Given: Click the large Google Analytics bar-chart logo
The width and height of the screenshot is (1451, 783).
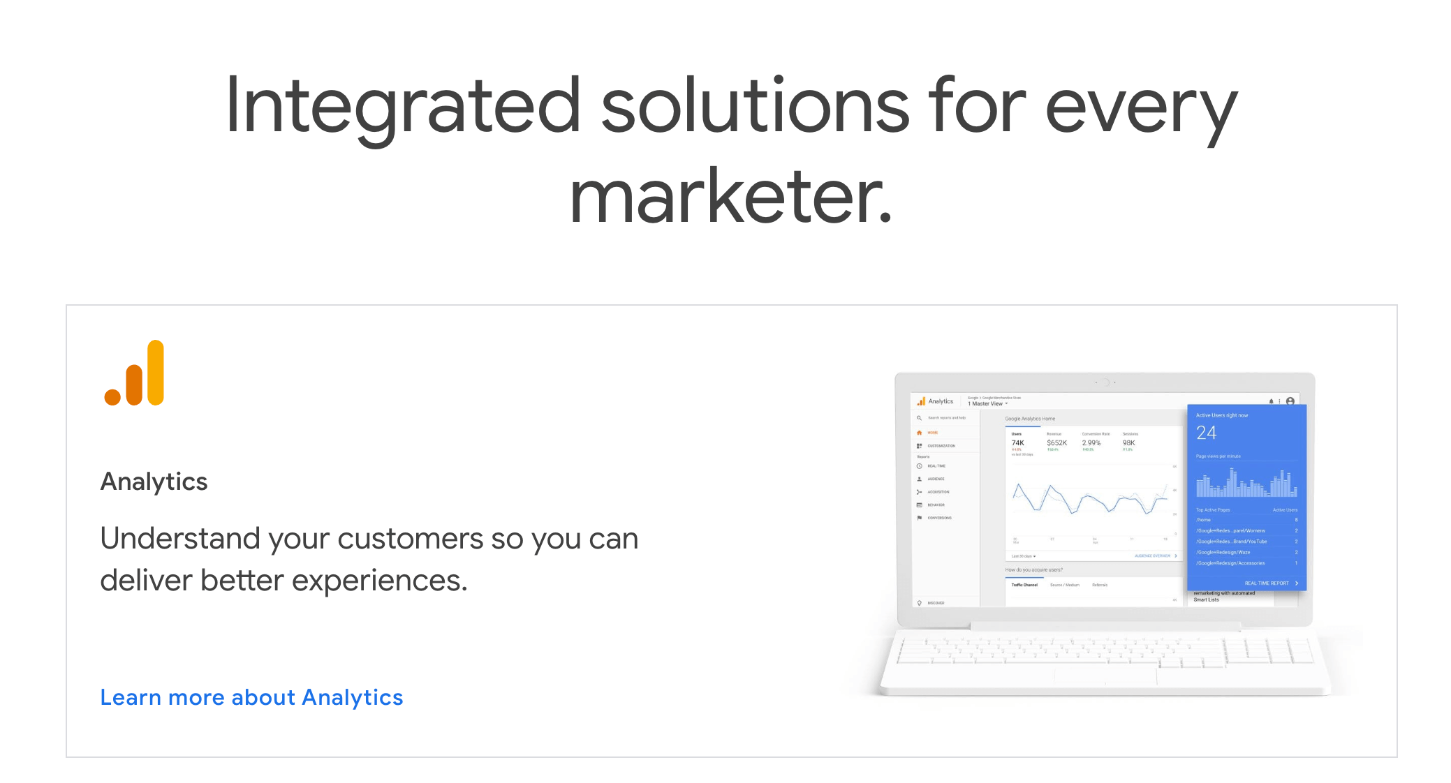Looking at the screenshot, I should point(134,373).
